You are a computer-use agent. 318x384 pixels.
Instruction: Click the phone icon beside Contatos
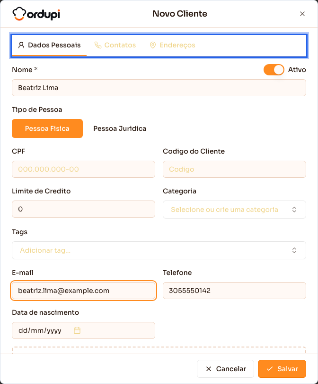pos(98,45)
